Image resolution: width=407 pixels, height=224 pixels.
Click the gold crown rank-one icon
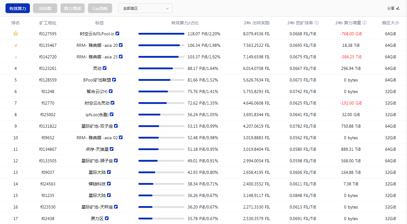click(x=16, y=33)
